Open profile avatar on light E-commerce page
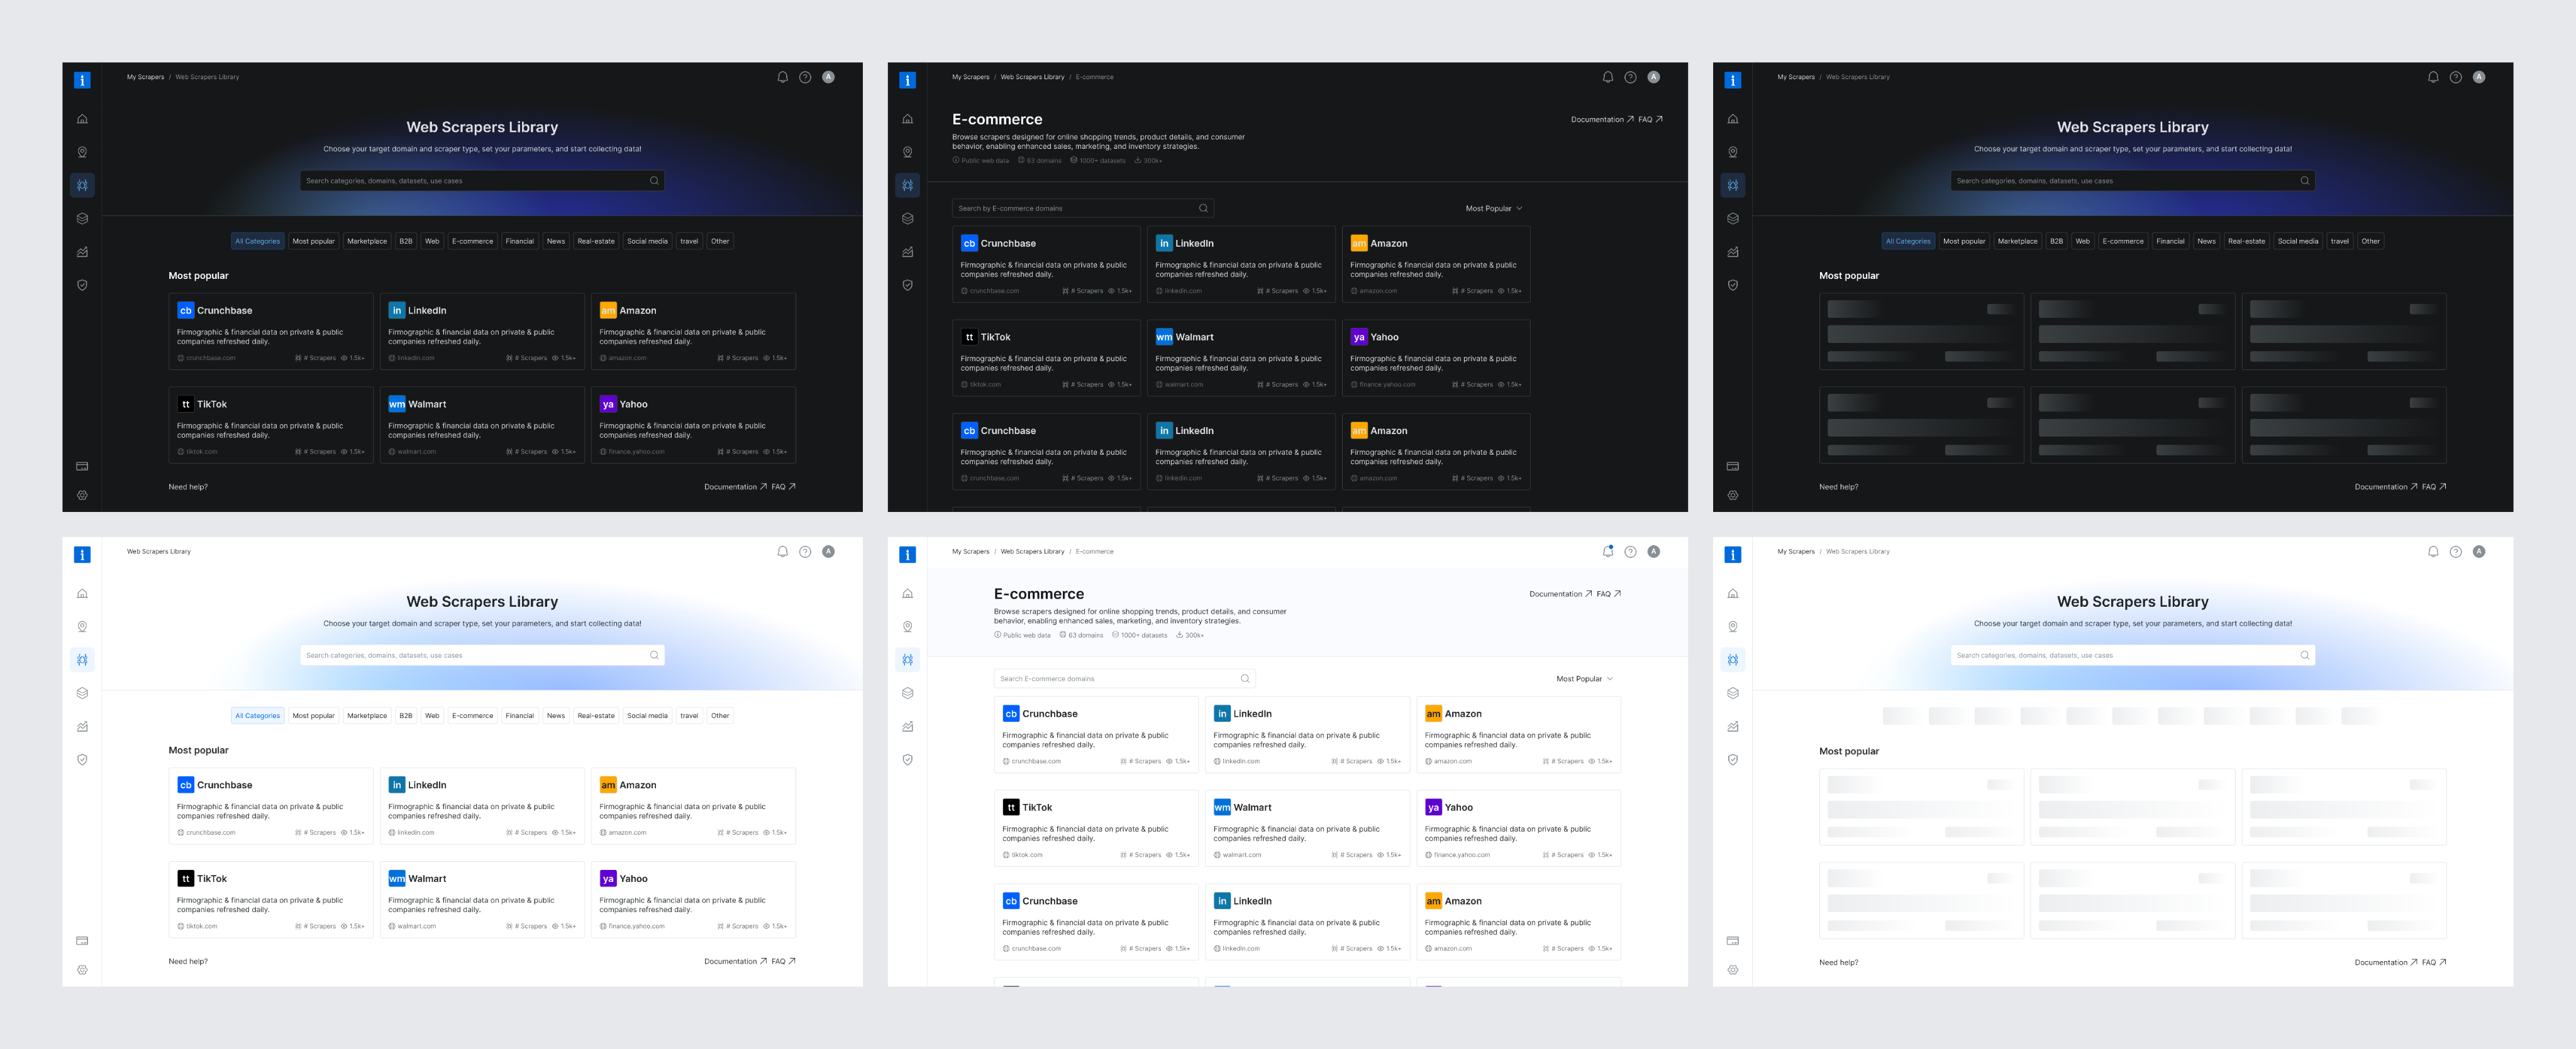This screenshot has width=2576, height=1049. (x=1653, y=552)
